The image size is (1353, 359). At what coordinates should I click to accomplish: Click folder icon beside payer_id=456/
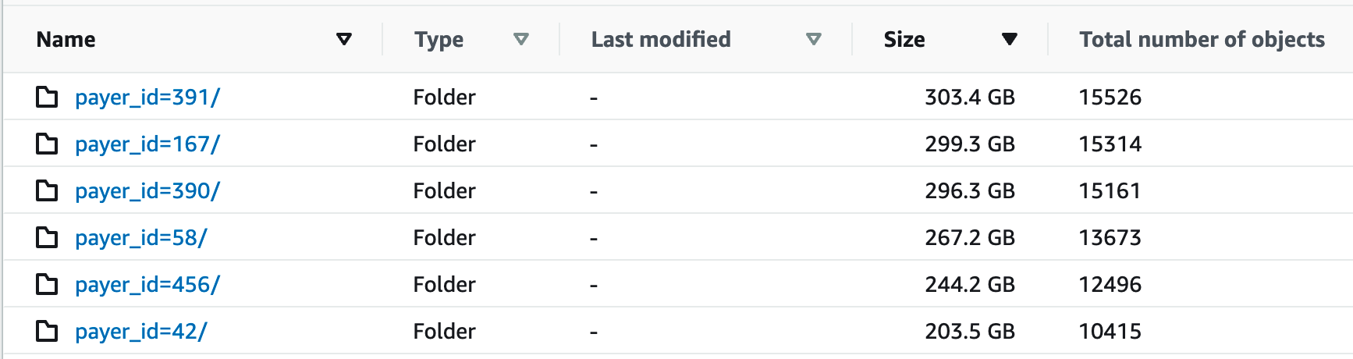click(x=47, y=285)
